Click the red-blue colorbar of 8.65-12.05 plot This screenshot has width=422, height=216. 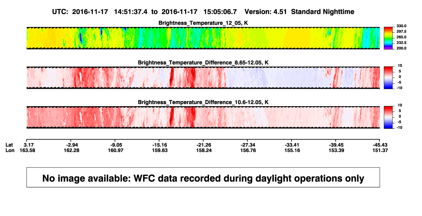click(389, 78)
